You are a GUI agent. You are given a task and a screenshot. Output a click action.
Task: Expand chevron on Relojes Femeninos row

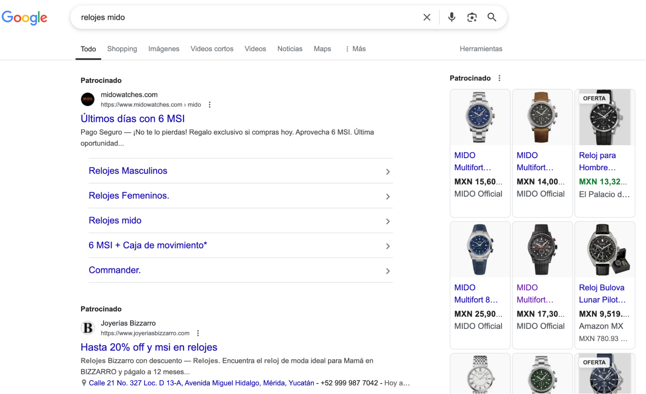388,196
